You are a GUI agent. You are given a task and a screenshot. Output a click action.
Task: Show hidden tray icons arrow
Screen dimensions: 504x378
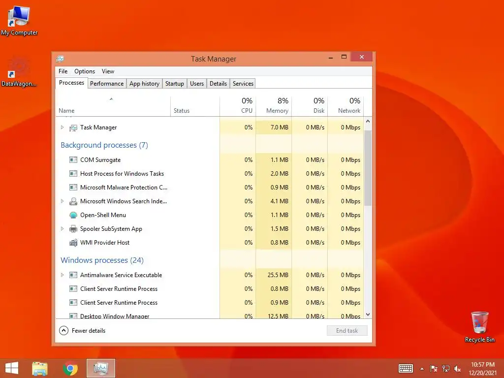pos(422,369)
